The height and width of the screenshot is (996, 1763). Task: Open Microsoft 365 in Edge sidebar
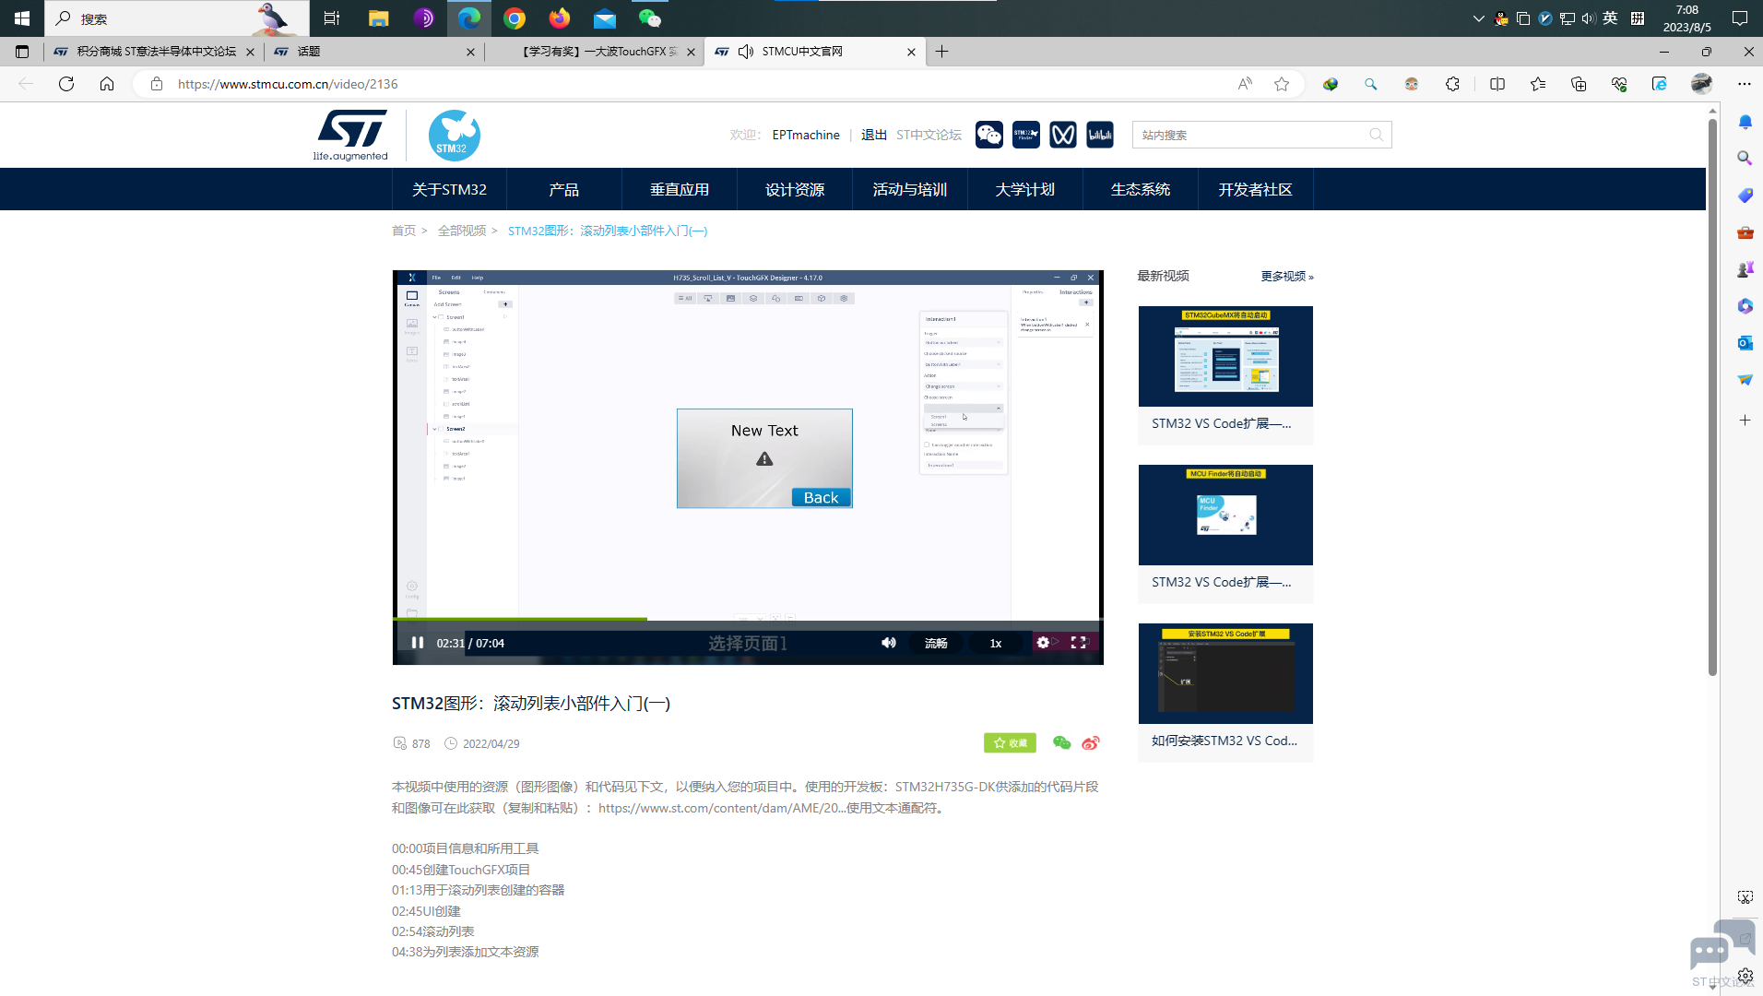click(1745, 306)
